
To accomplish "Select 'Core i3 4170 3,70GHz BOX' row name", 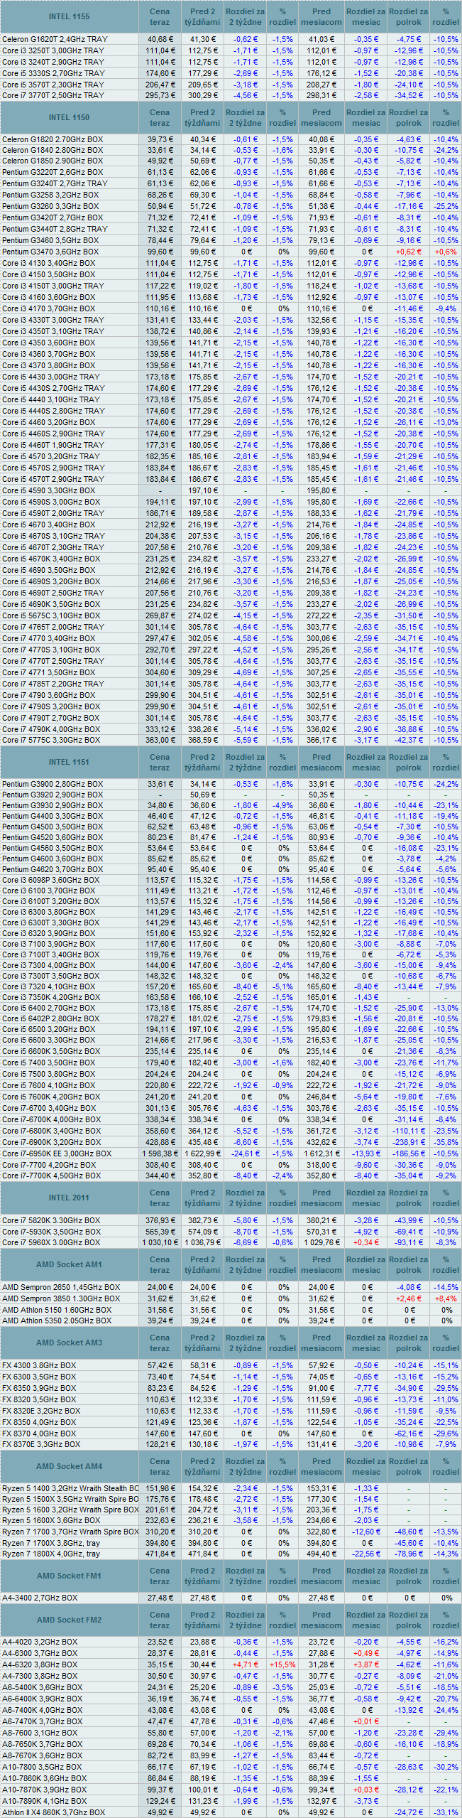I will (48, 308).
